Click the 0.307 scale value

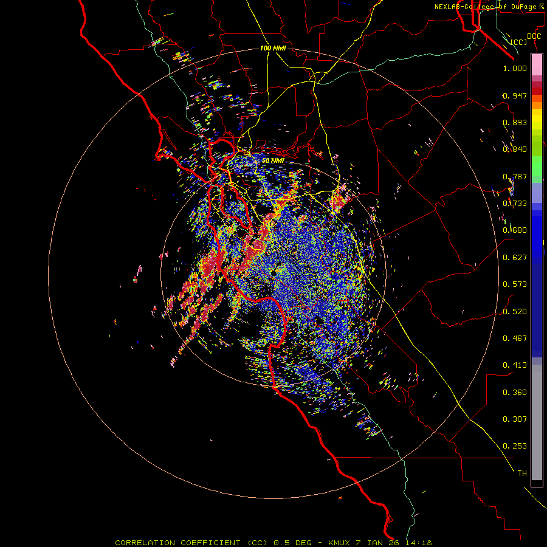(515, 419)
